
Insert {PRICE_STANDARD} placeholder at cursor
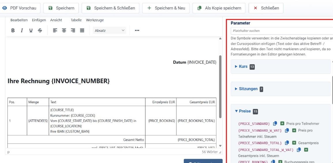(282, 123)
